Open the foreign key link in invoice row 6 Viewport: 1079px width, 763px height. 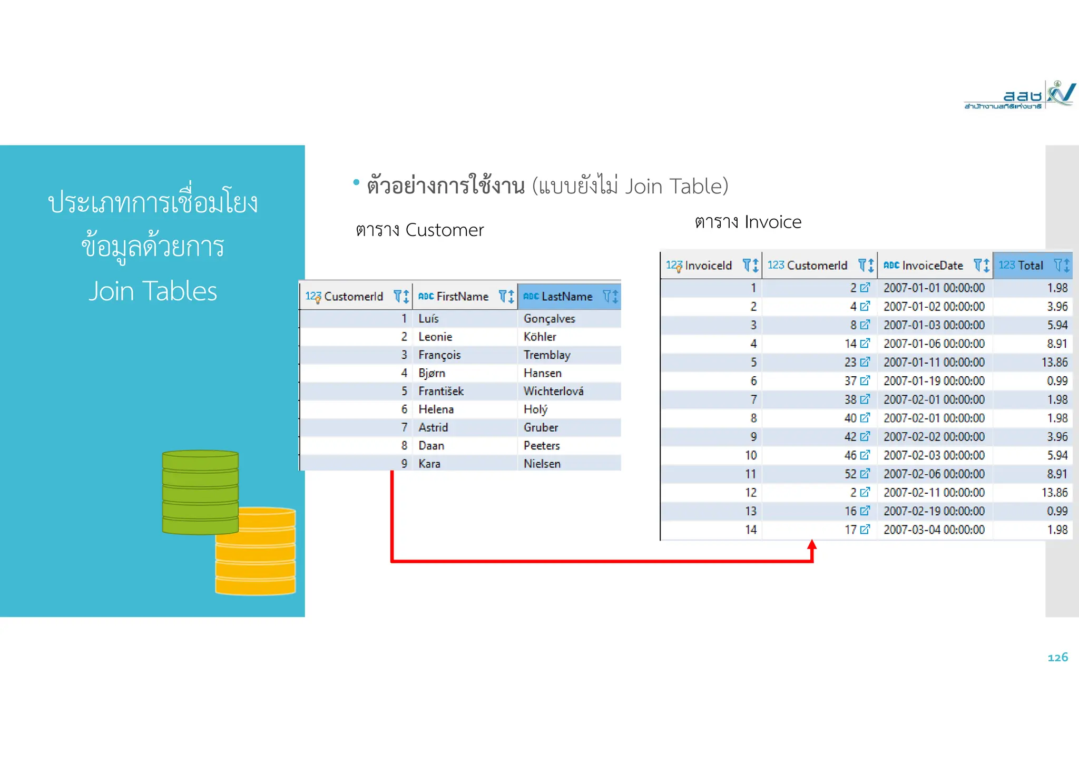pos(865,380)
